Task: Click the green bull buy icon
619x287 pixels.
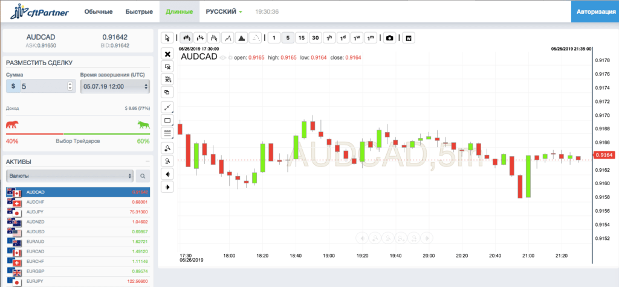Action: (143, 125)
